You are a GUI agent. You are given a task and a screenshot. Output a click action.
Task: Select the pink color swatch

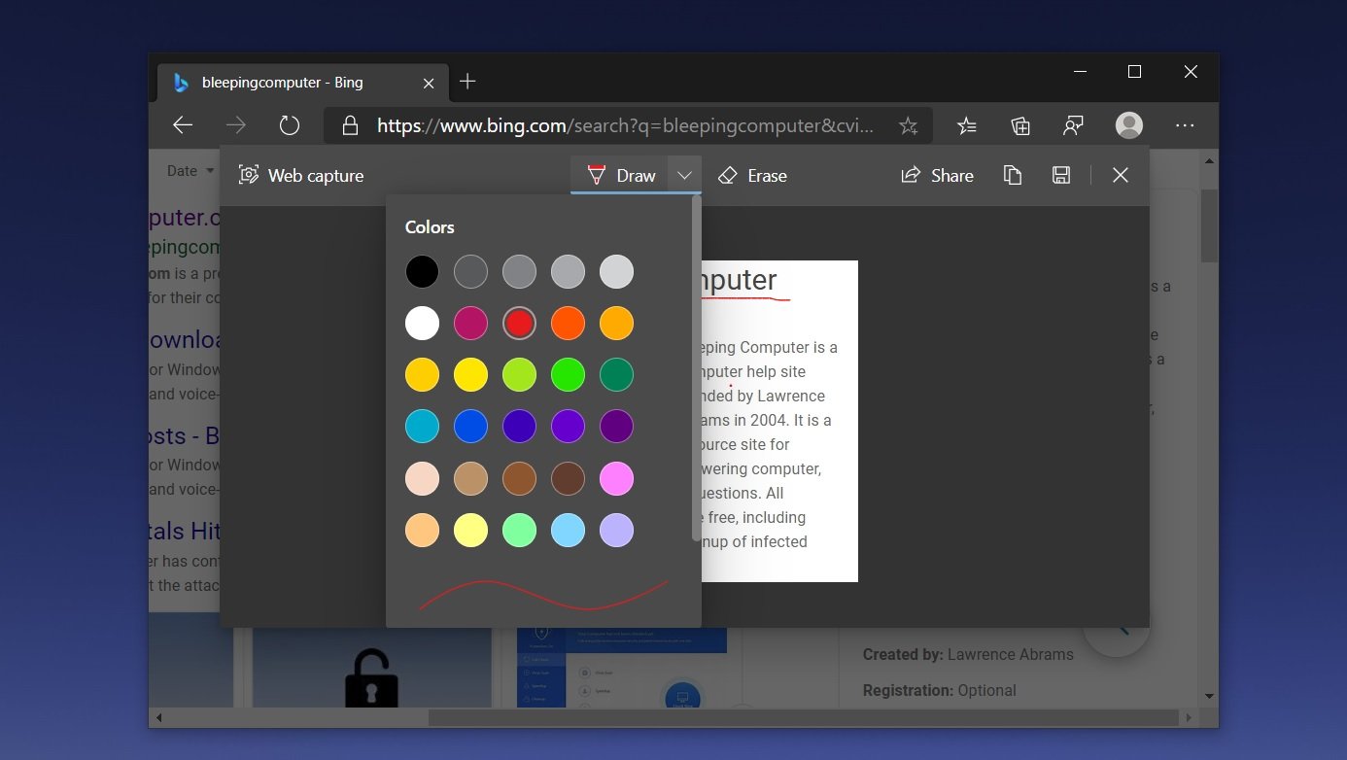616,478
